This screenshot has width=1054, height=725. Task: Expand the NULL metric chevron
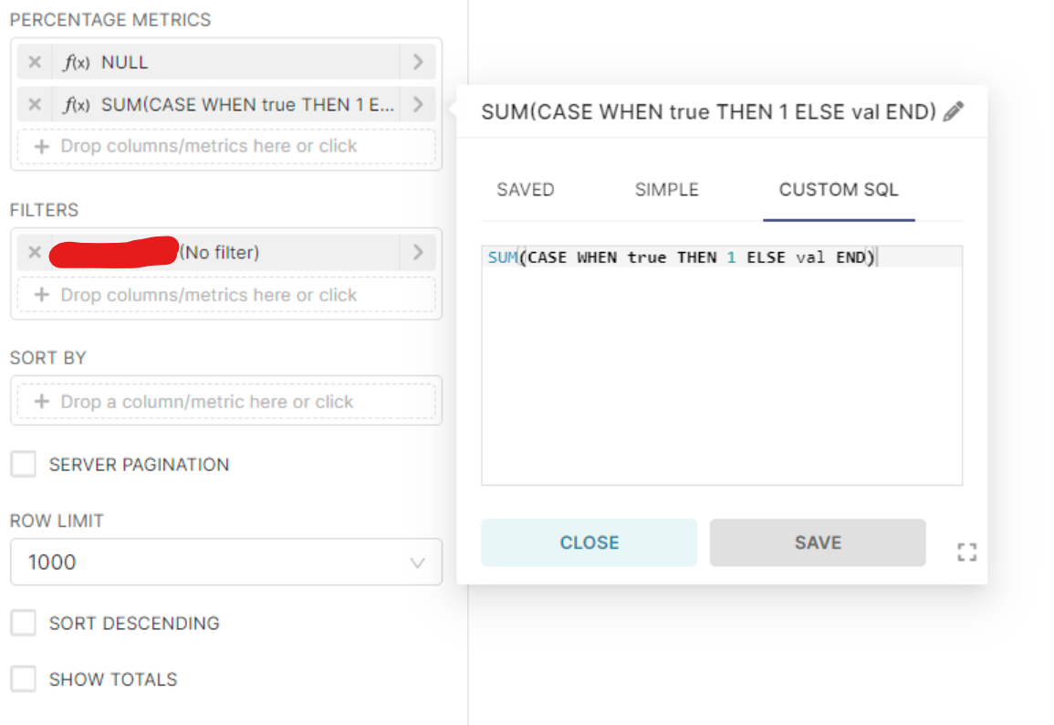click(x=418, y=62)
